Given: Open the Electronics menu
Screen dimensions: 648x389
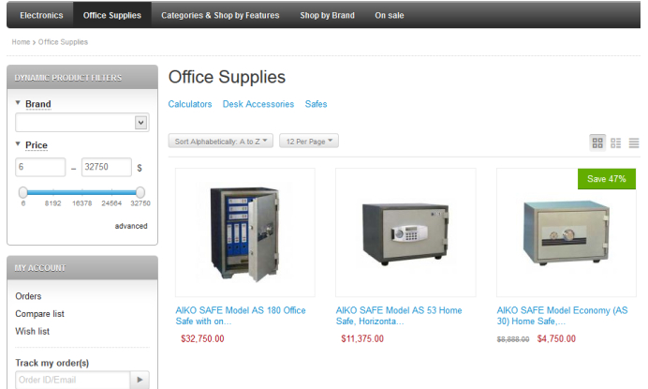Looking at the screenshot, I should (x=41, y=15).
